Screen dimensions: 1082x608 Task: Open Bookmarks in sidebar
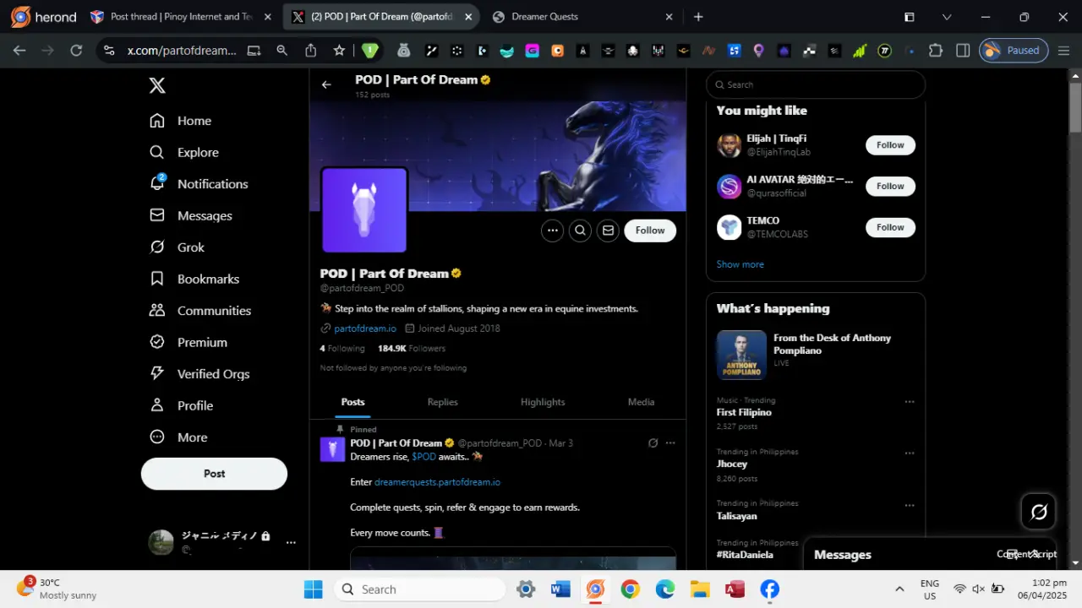coord(194,280)
